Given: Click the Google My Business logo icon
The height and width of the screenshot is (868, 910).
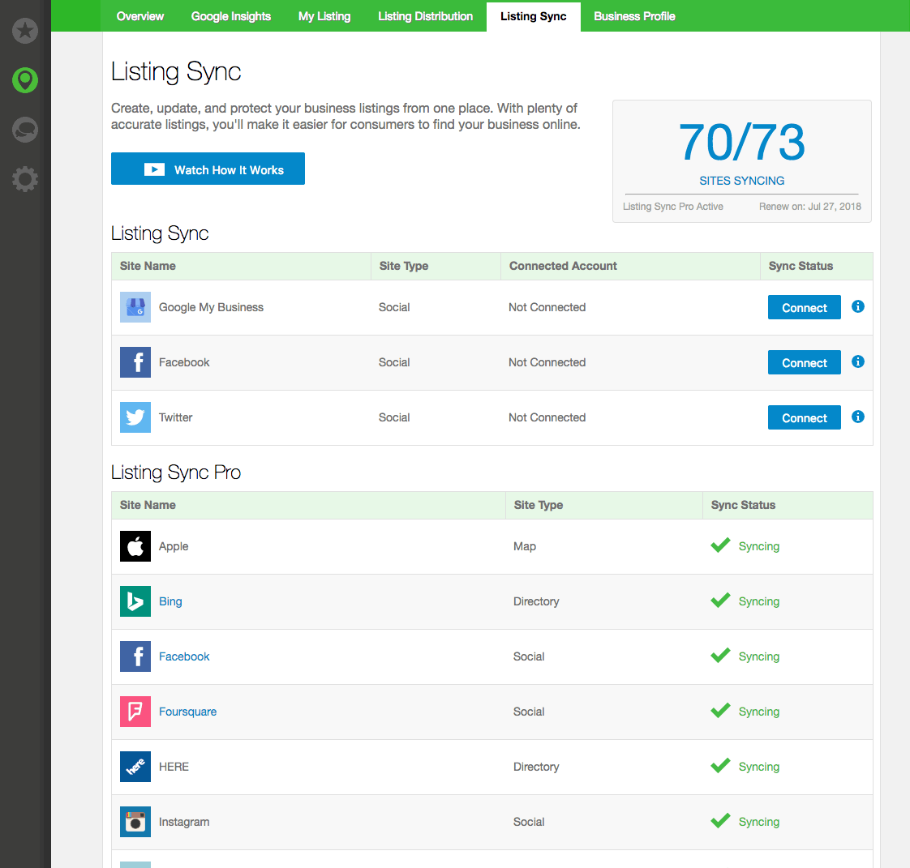Looking at the screenshot, I should (x=135, y=307).
